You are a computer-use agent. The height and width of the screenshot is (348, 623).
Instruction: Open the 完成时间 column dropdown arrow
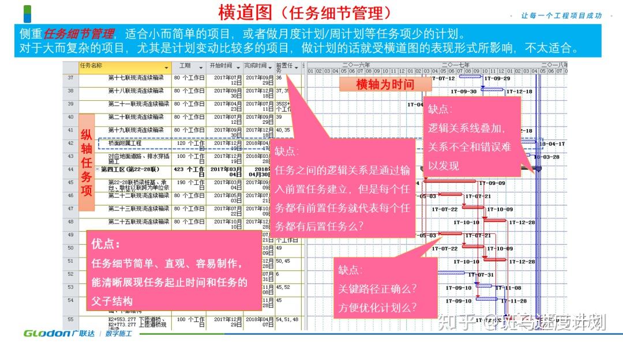coord(270,67)
